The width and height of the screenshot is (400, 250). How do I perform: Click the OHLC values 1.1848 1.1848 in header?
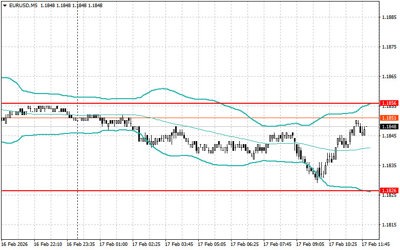(71, 5)
